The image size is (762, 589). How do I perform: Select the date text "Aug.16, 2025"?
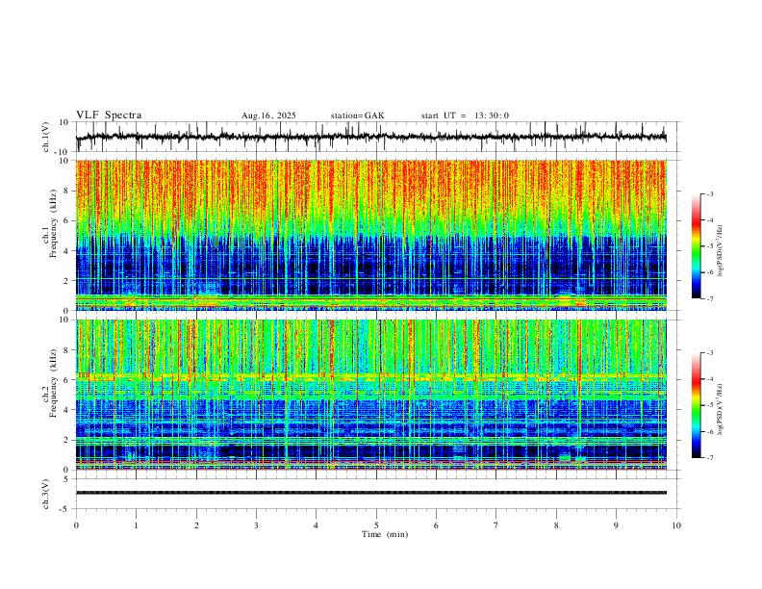pos(268,115)
